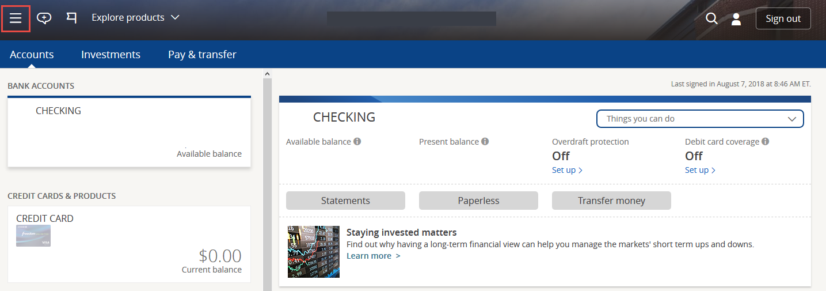Click the account list scrollbar up arrow
Image resolution: width=826 pixels, height=291 pixels.
pos(267,74)
